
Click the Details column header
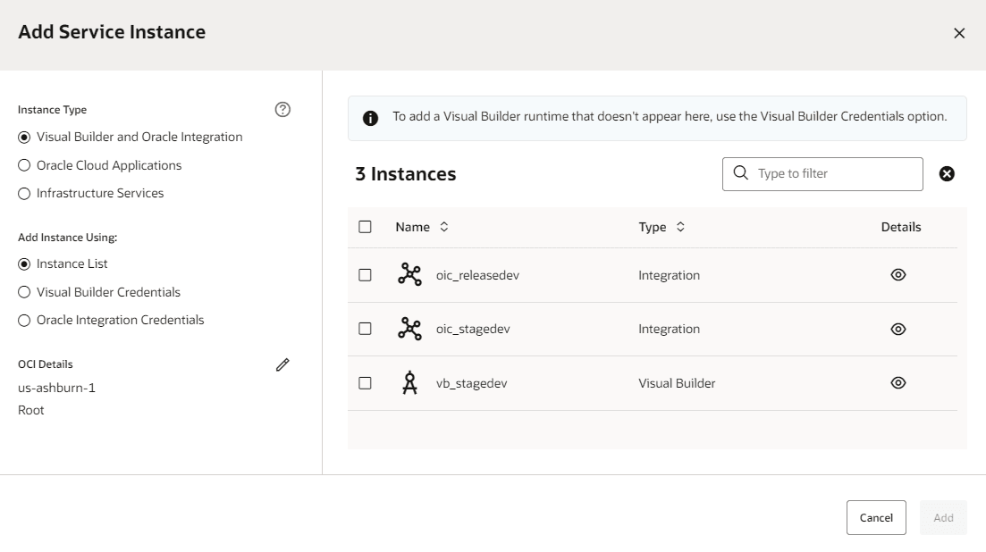click(900, 227)
